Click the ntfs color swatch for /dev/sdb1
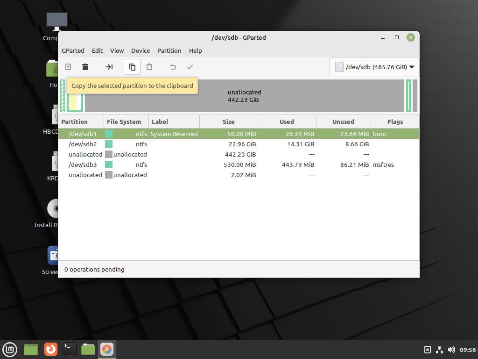 point(109,134)
